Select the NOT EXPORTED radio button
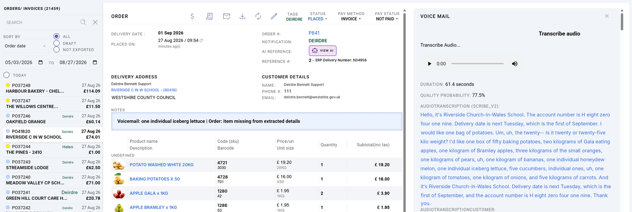The height and width of the screenshot is (212, 632). [56, 50]
